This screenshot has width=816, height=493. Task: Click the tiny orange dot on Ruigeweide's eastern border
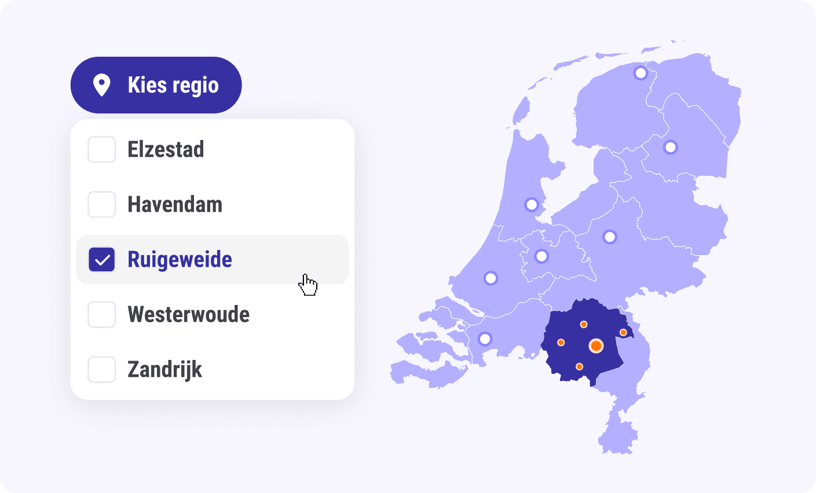[624, 332]
